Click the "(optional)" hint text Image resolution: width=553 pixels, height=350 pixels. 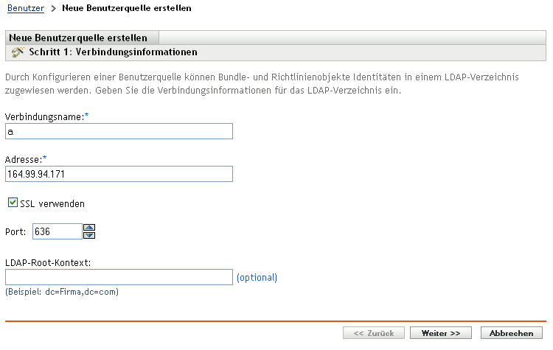[x=257, y=278]
